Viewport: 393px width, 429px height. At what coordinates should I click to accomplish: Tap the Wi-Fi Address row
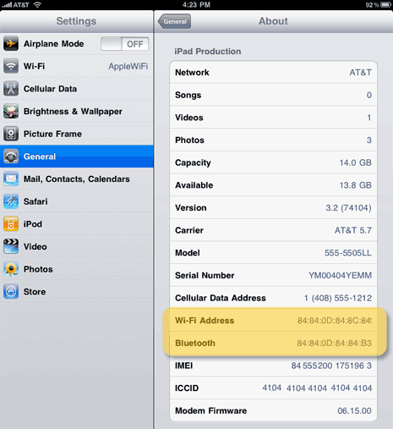tap(273, 321)
